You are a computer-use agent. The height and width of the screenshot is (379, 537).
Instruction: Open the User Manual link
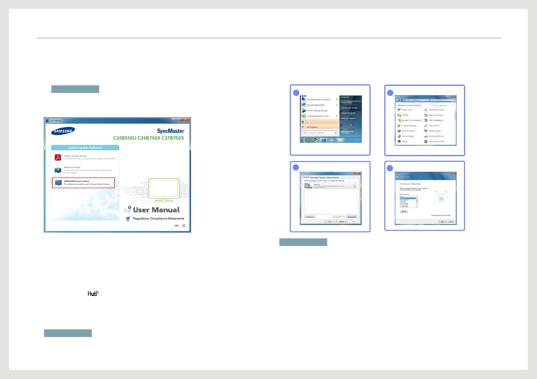156,210
